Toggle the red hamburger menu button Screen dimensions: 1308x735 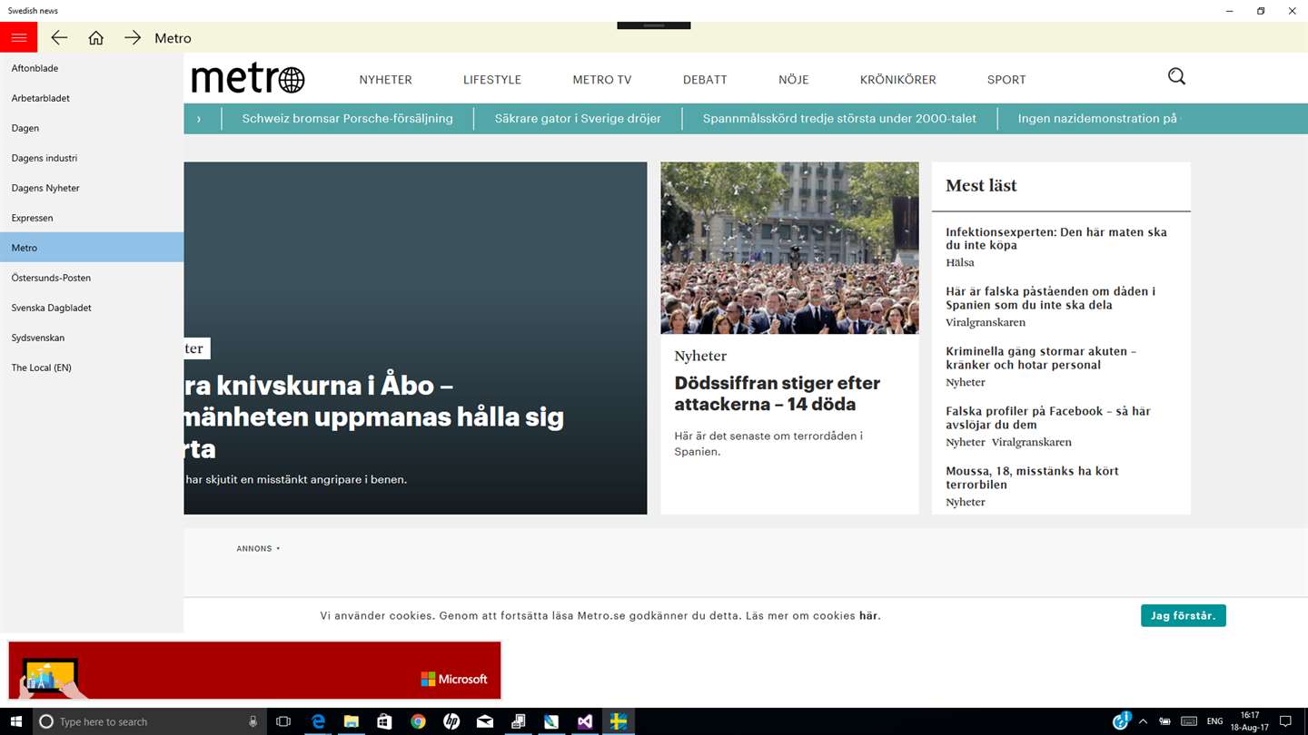18,37
